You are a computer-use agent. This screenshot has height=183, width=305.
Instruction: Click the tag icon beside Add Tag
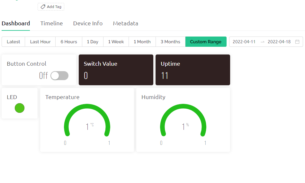click(x=43, y=7)
